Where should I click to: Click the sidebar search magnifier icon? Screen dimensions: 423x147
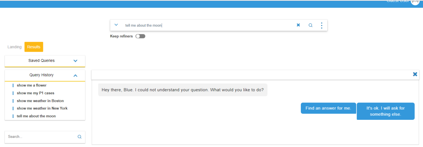coord(79,137)
